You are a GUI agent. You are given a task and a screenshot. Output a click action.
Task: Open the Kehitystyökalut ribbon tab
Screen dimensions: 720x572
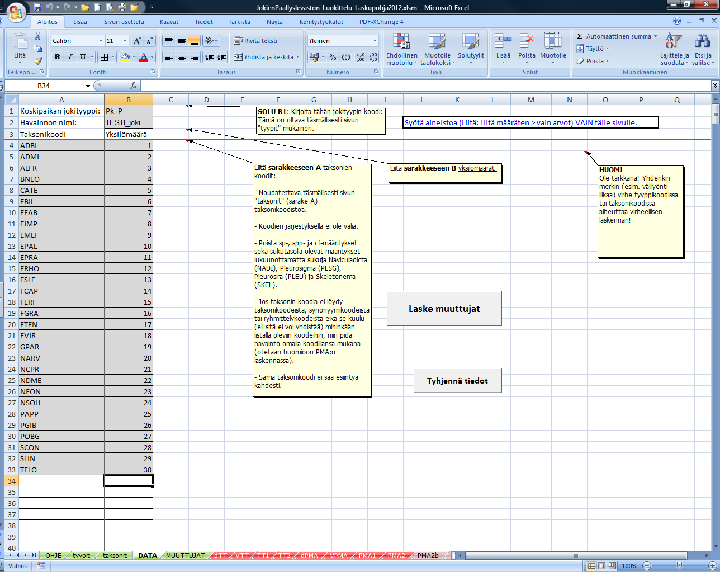[x=321, y=22]
